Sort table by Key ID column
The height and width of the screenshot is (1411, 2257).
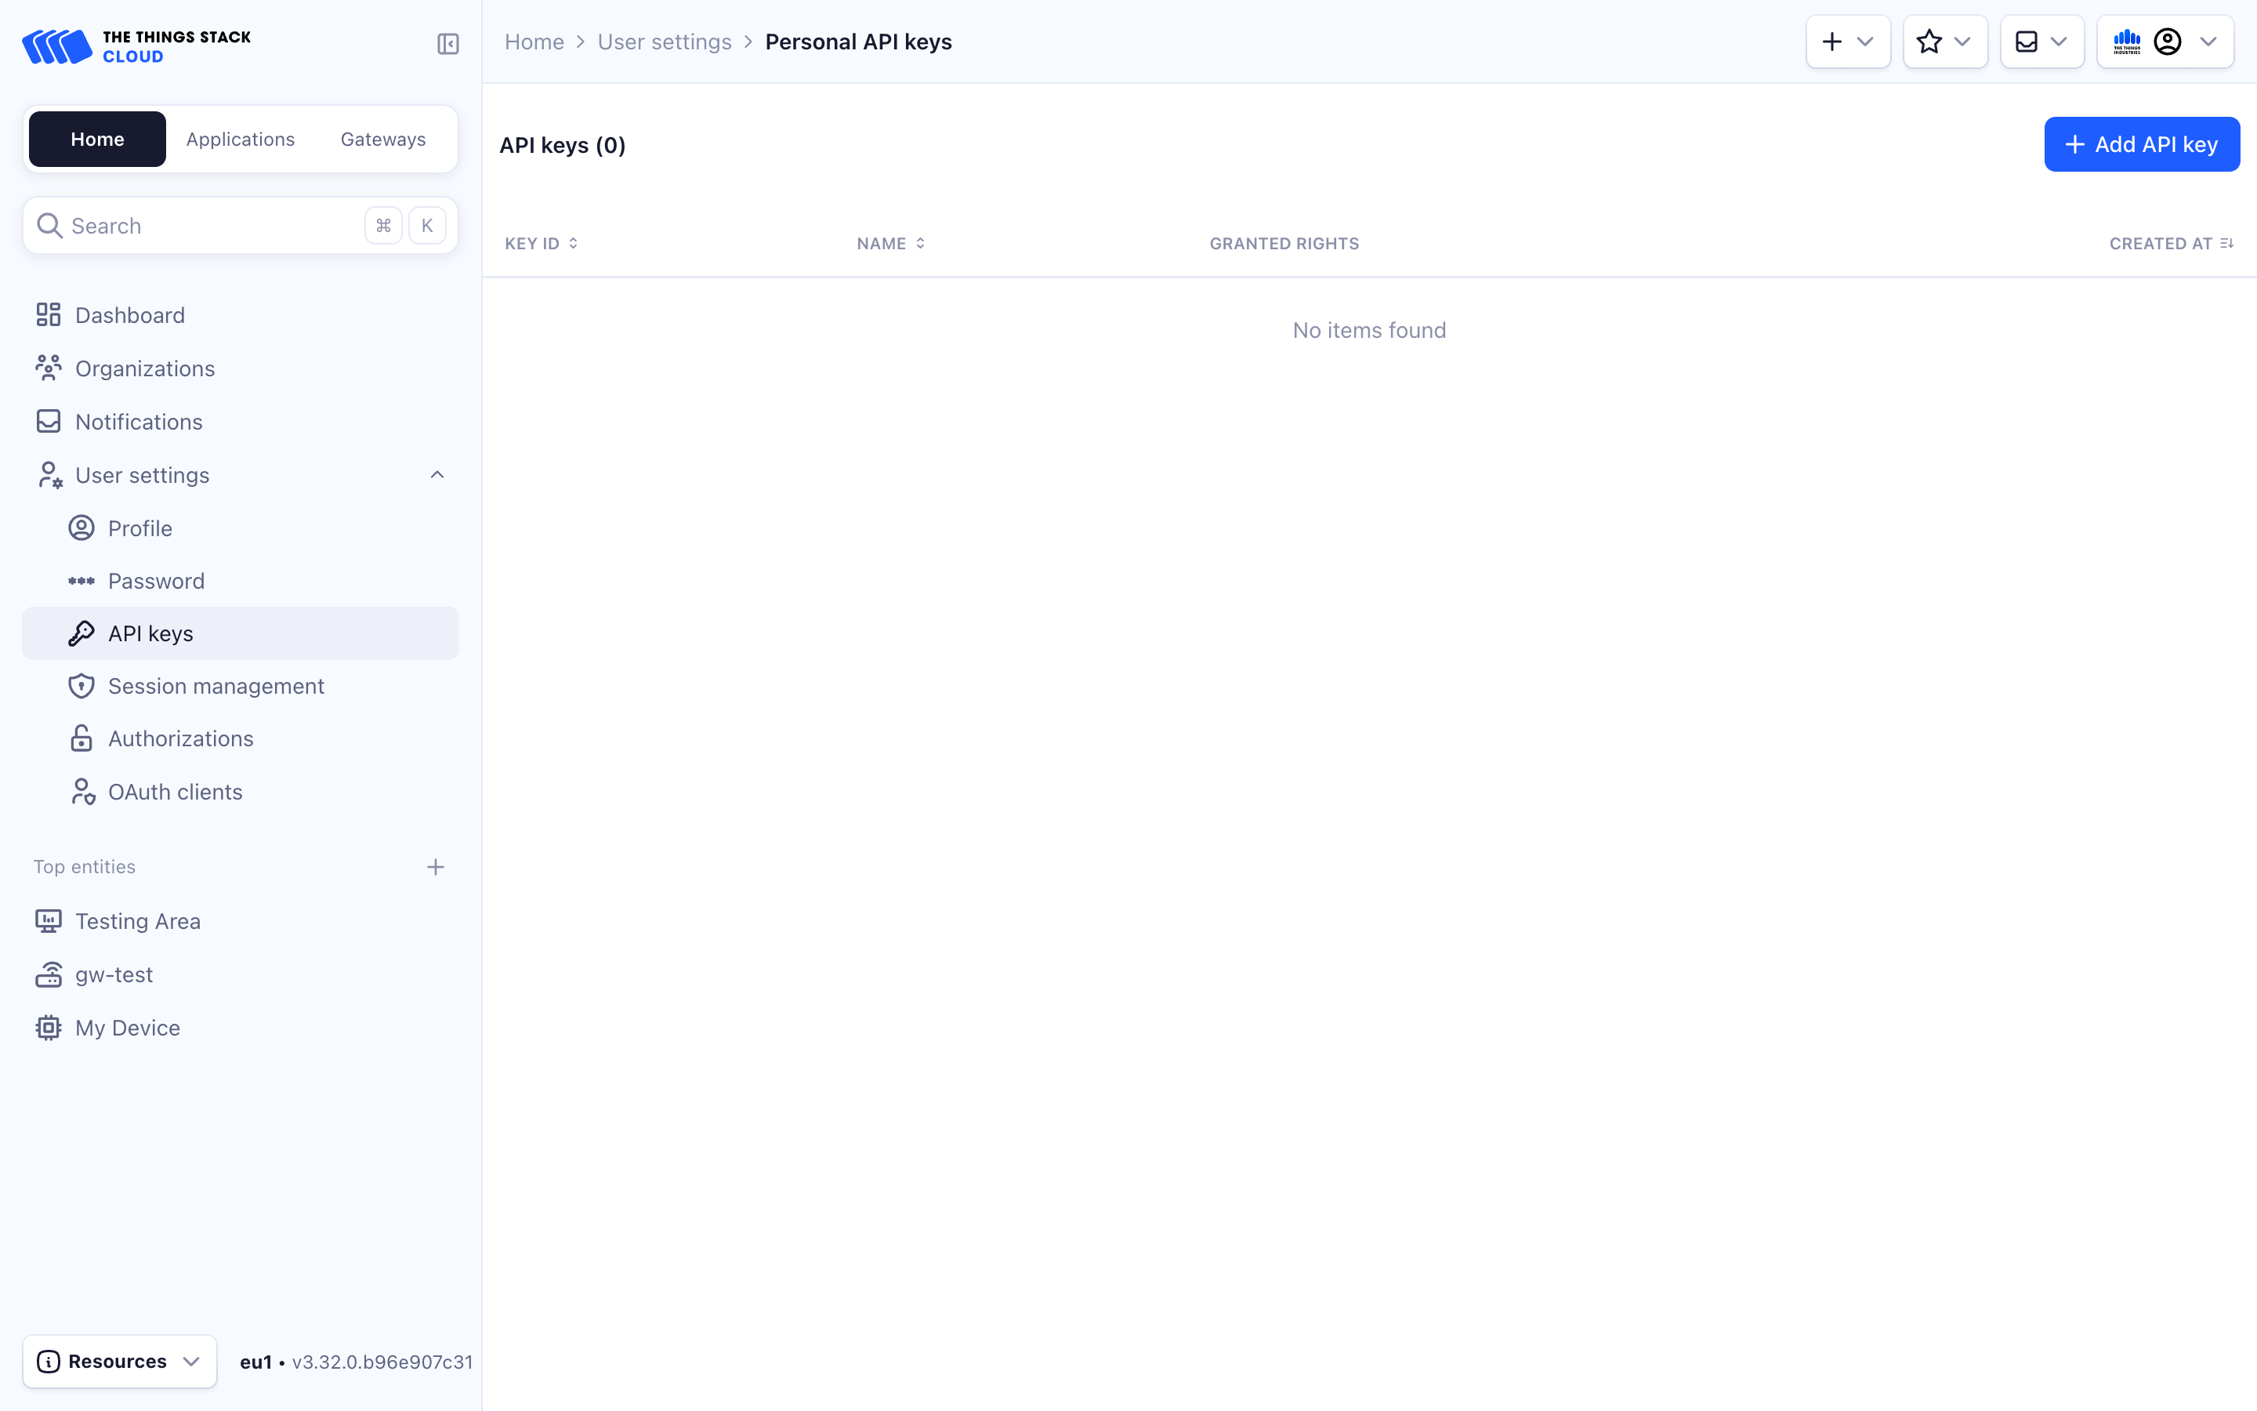(x=541, y=244)
